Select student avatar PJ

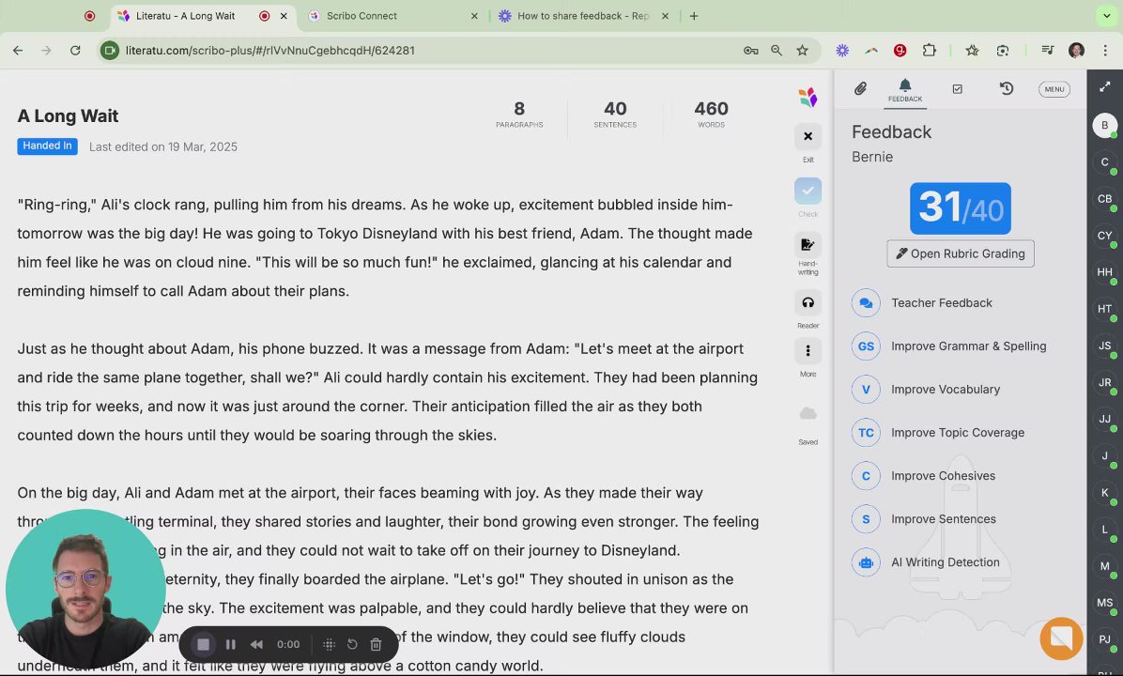[x=1104, y=639]
